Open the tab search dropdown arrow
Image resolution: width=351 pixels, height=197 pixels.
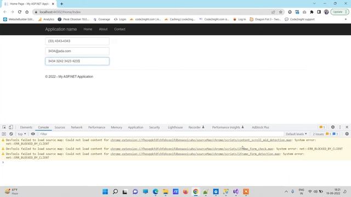pos(314,4)
